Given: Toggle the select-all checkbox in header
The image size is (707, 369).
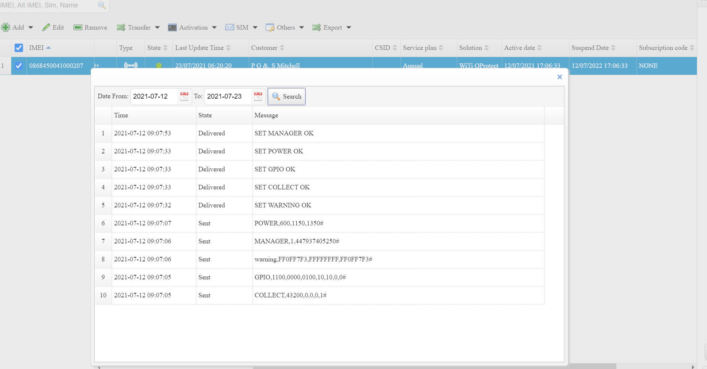Looking at the screenshot, I should [x=19, y=48].
